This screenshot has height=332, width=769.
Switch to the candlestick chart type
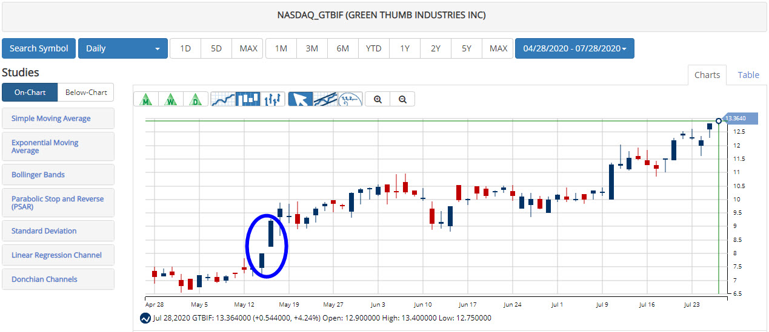(248, 99)
